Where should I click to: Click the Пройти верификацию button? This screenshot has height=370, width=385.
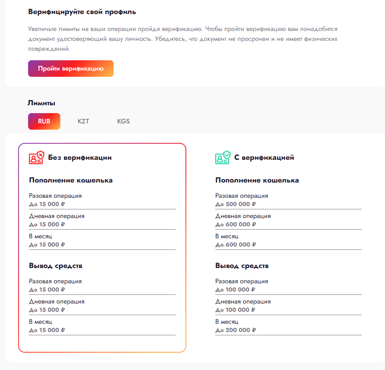click(71, 69)
